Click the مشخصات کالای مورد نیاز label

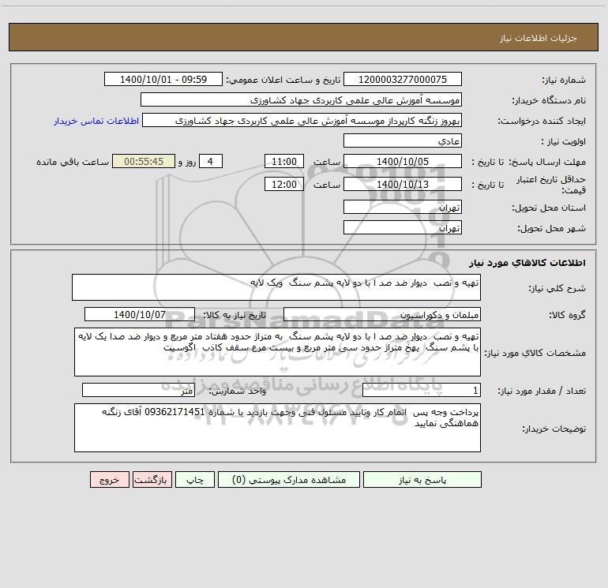click(535, 353)
